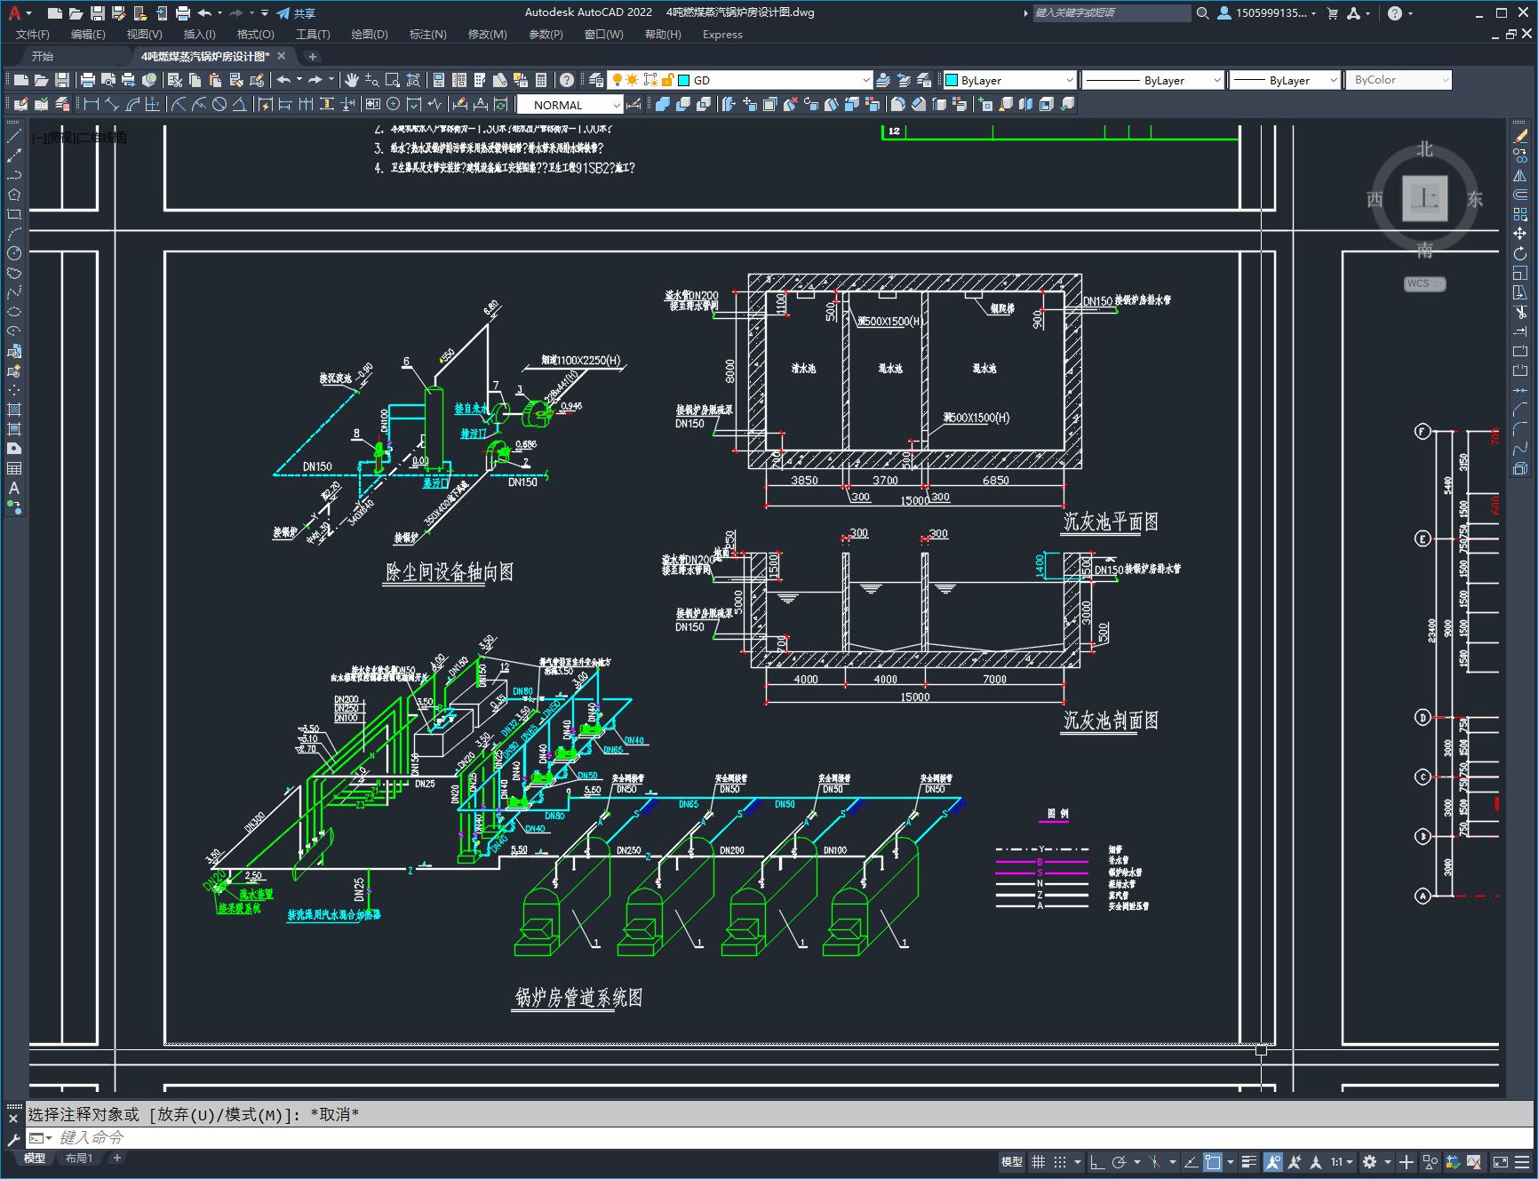Click the 共享 share button

point(296,13)
